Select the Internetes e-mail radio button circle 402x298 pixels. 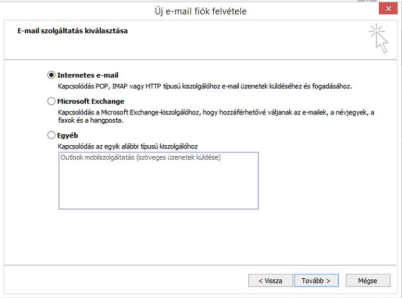pyautogui.click(x=51, y=75)
